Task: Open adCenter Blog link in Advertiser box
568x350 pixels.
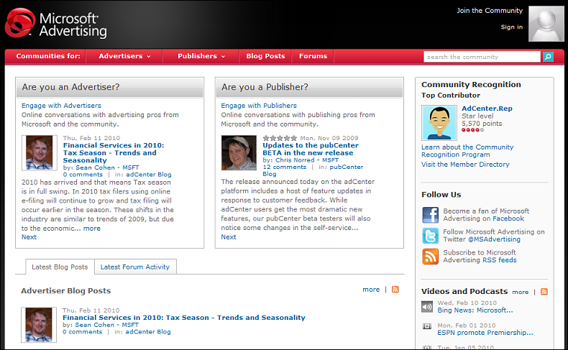Action: [149, 175]
